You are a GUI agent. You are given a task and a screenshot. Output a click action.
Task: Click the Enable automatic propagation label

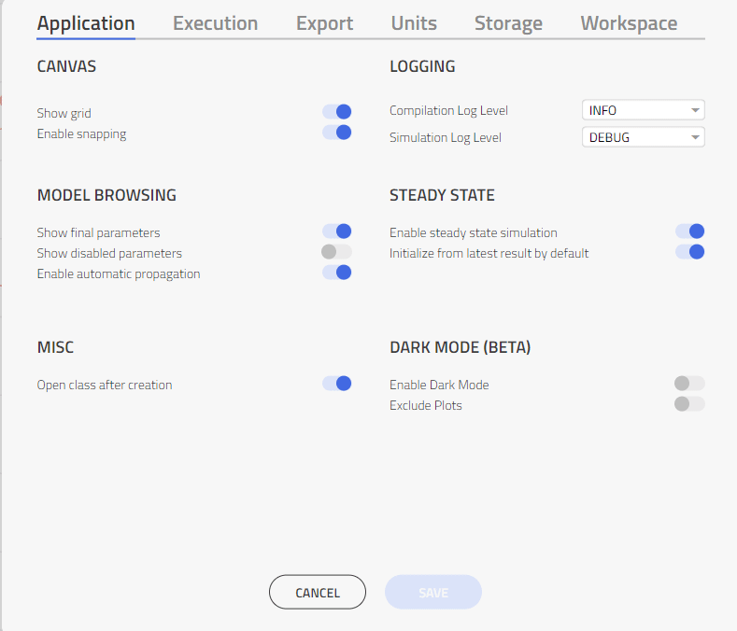tap(119, 273)
